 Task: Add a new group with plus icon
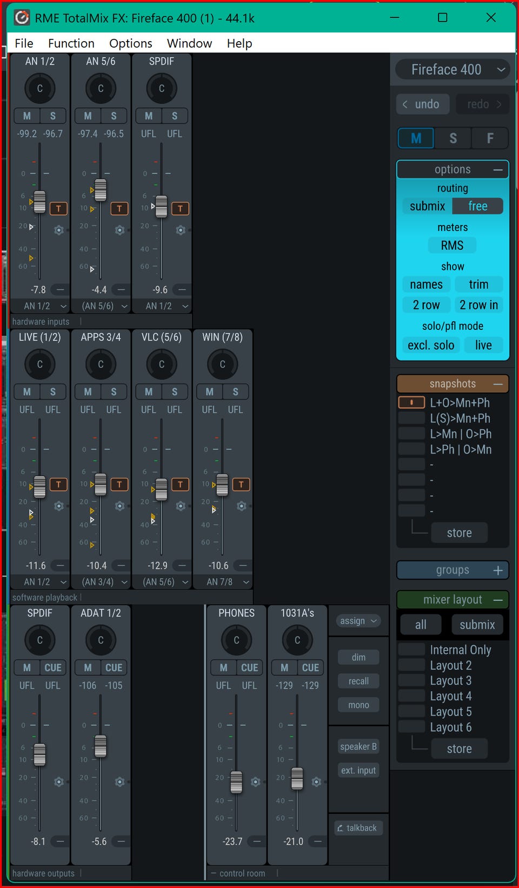pos(498,571)
